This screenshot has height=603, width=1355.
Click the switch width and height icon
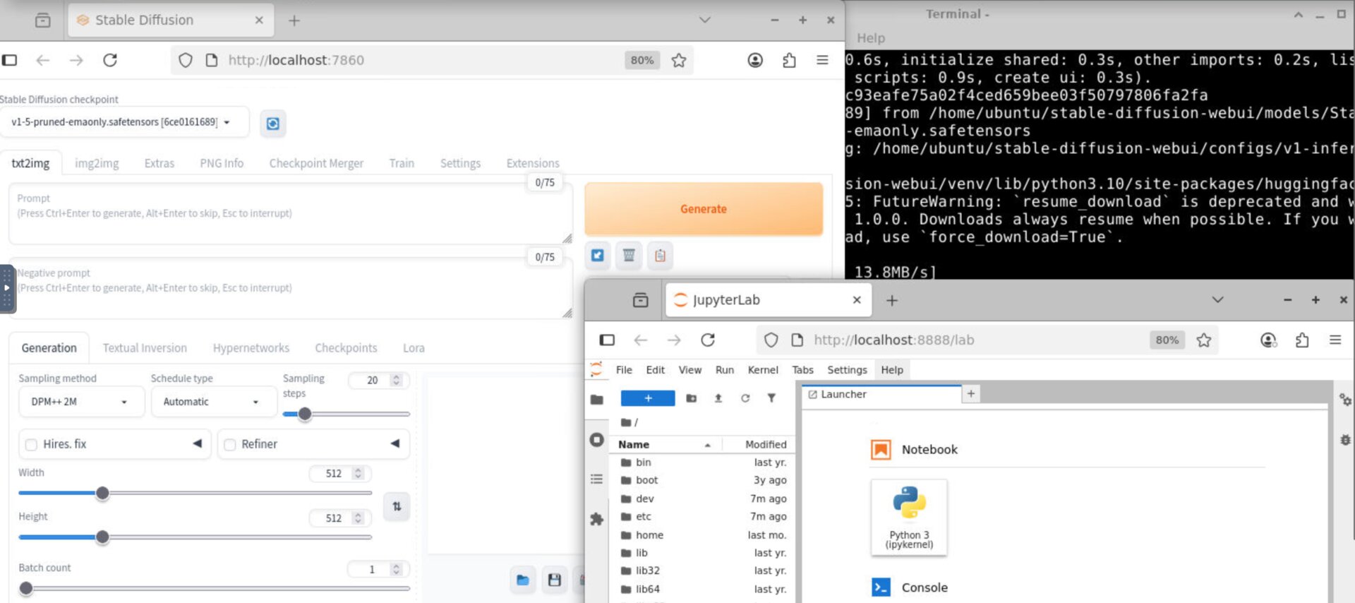pyautogui.click(x=397, y=506)
